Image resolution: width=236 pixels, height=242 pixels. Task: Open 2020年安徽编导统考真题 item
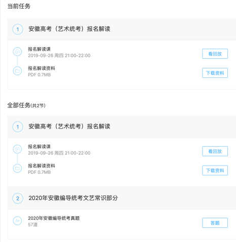coord(54,218)
